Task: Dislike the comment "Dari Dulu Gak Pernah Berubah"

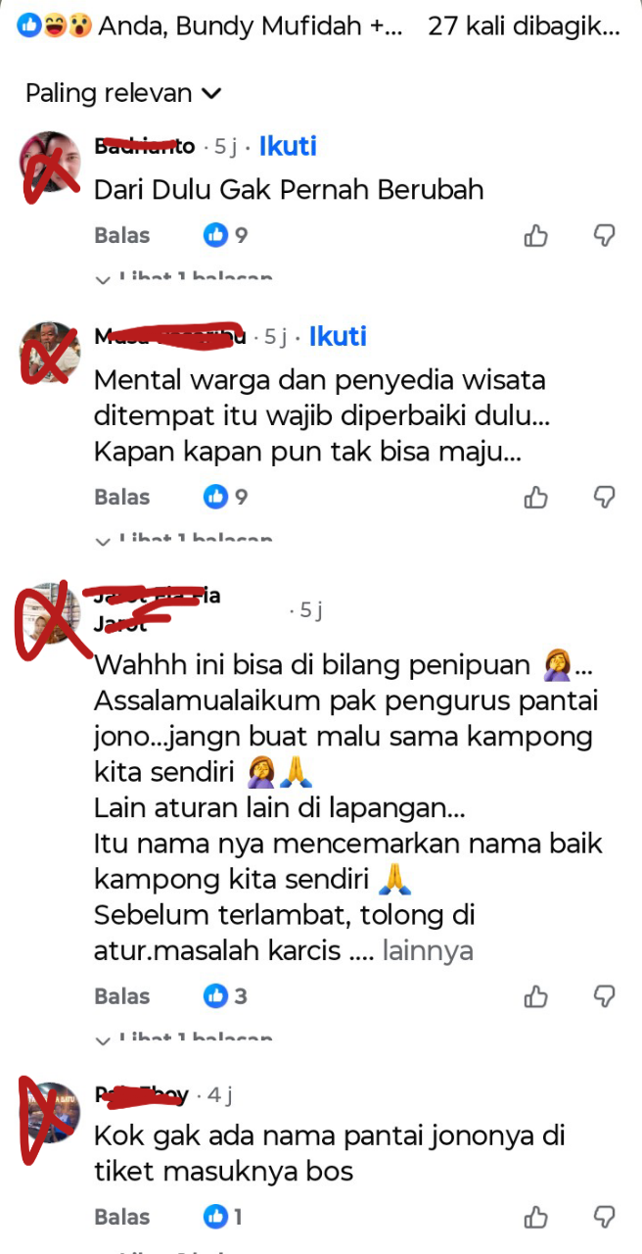Action: [x=605, y=235]
